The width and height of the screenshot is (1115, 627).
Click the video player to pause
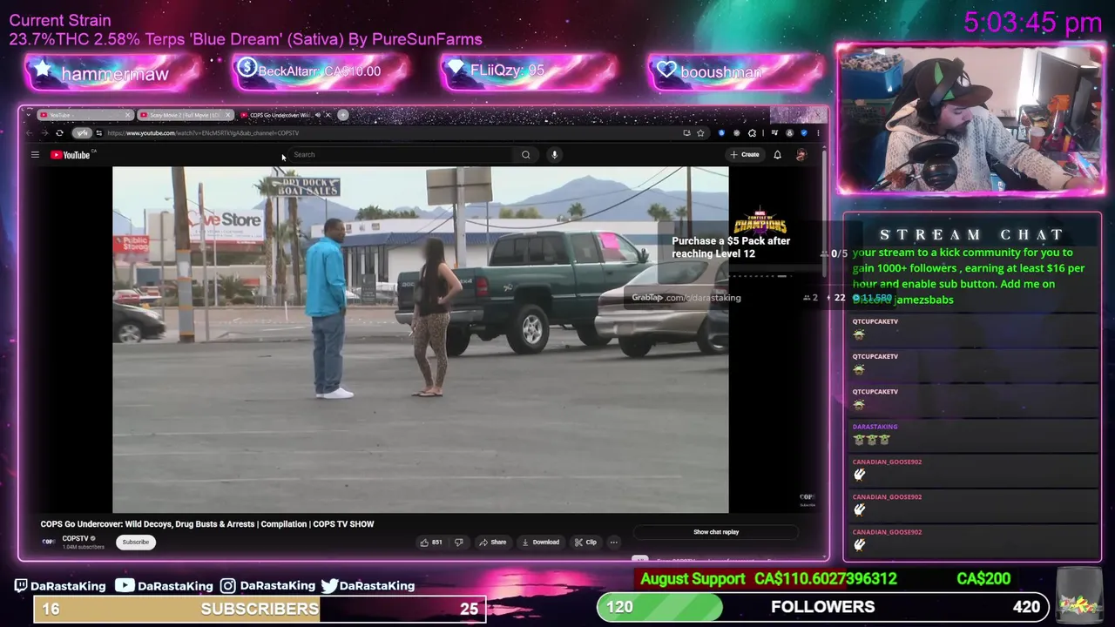click(x=420, y=340)
